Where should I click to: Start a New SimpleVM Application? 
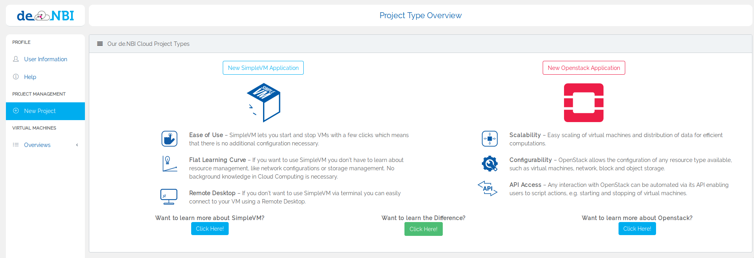[263, 68]
